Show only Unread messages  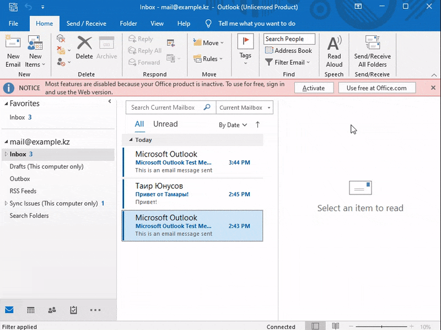pos(165,124)
